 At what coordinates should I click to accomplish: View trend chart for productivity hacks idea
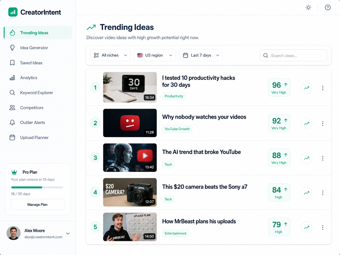(307, 88)
